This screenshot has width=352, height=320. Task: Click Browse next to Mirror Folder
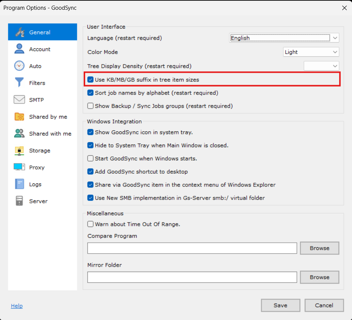(319, 277)
